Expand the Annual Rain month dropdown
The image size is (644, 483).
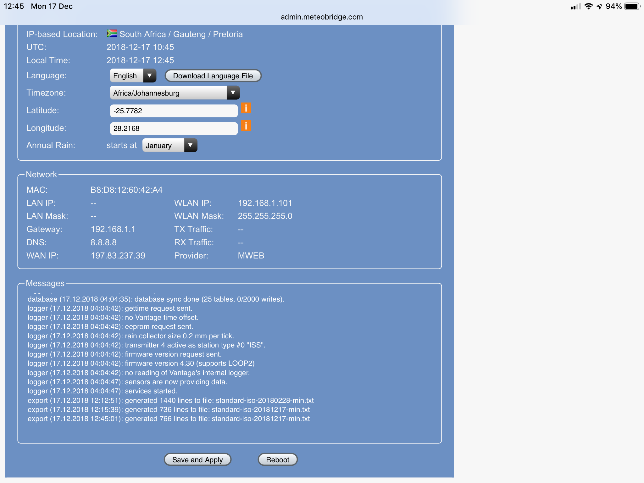(x=169, y=145)
